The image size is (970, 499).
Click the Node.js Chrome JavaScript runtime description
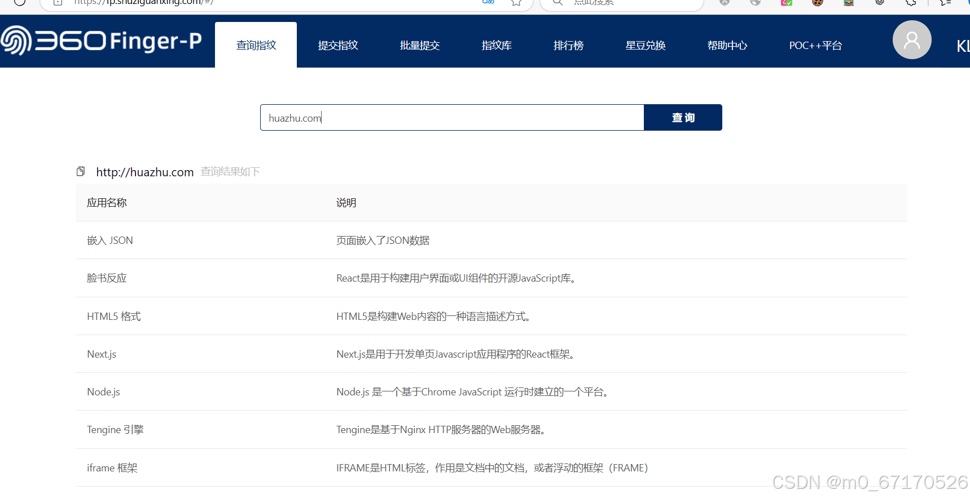click(x=474, y=392)
